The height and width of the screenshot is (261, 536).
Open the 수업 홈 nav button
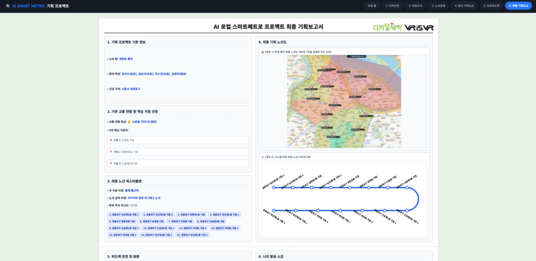(372, 6)
